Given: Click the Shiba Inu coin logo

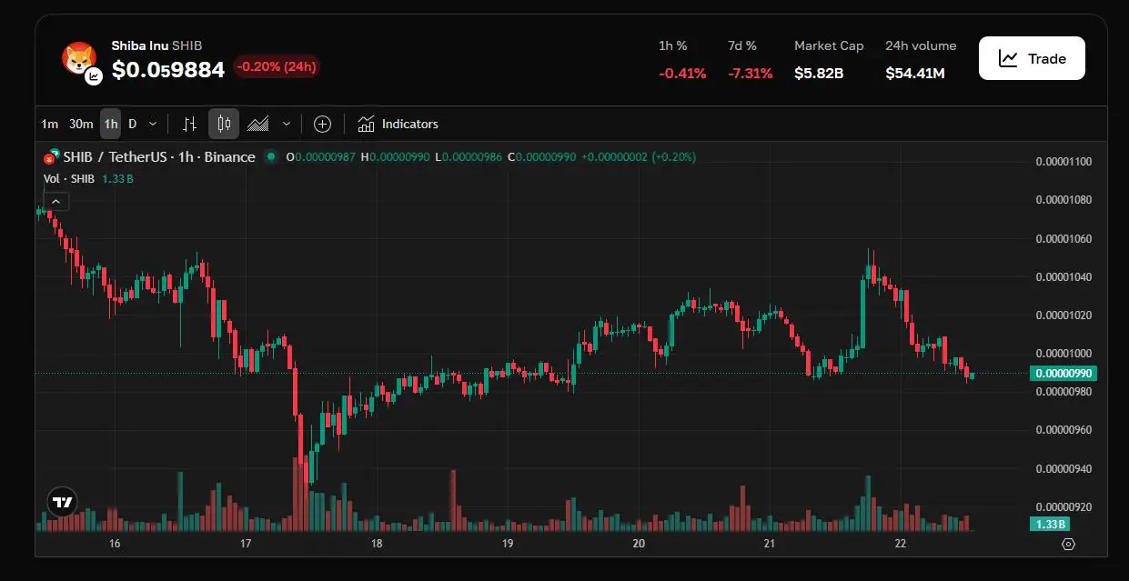Looking at the screenshot, I should [79, 59].
